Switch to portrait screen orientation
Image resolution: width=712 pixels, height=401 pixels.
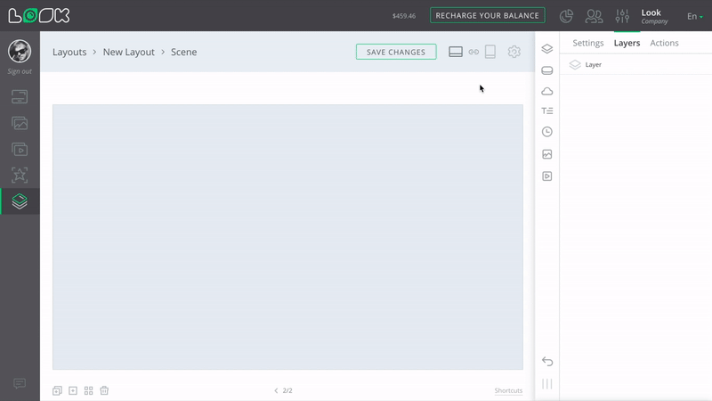tap(490, 52)
